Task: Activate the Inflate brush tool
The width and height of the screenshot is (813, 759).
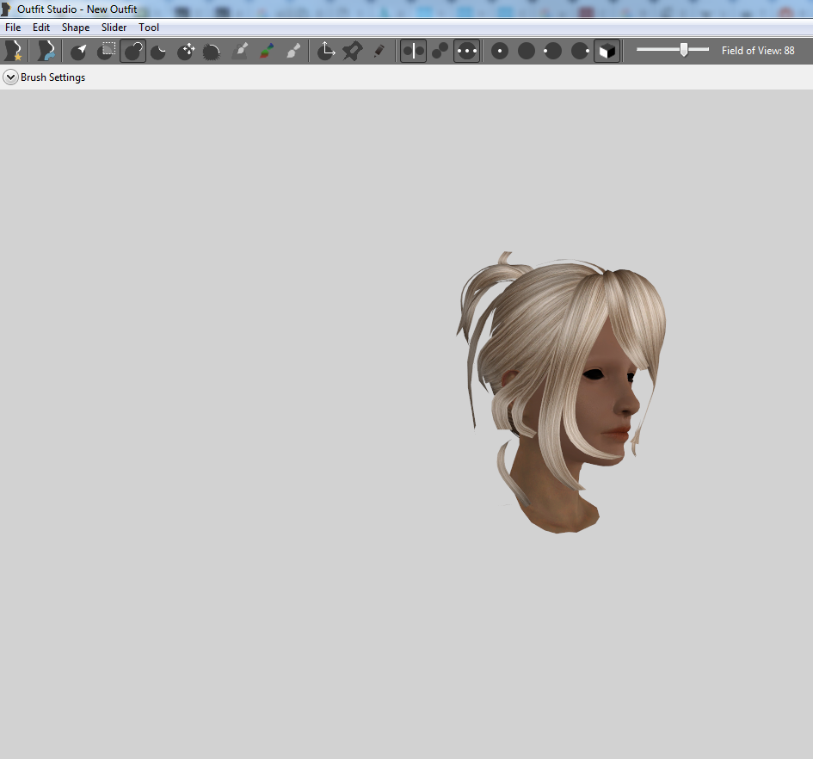Action: click(x=132, y=51)
